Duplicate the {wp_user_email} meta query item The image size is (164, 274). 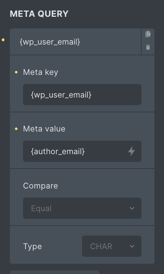point(148,34)
